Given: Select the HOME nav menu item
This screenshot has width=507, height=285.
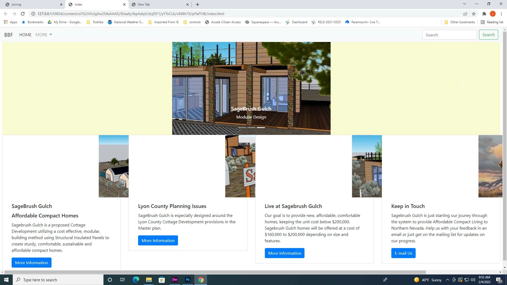Looking at the screenshot, I should [x=25, y=35].
